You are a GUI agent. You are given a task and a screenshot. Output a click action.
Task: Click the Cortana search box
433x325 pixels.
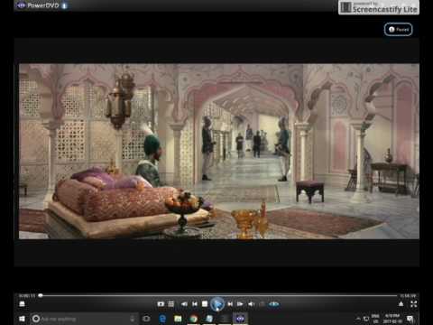84,319
